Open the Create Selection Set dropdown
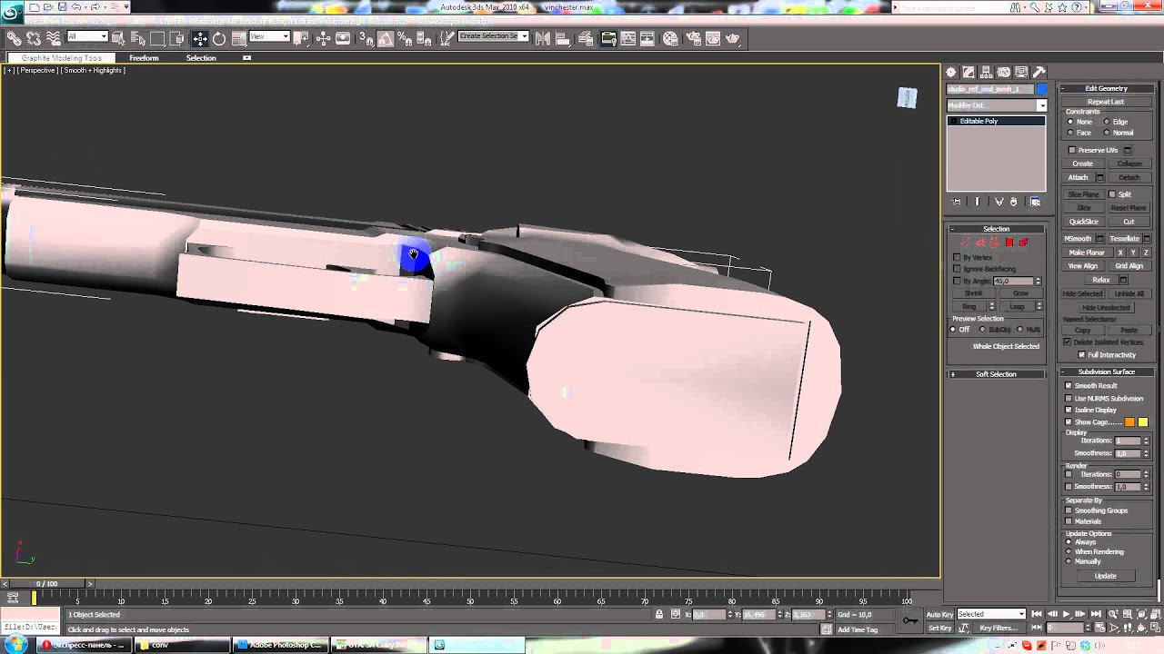The width and height of the screenshot is (1164, 654). tap(493, 36)
